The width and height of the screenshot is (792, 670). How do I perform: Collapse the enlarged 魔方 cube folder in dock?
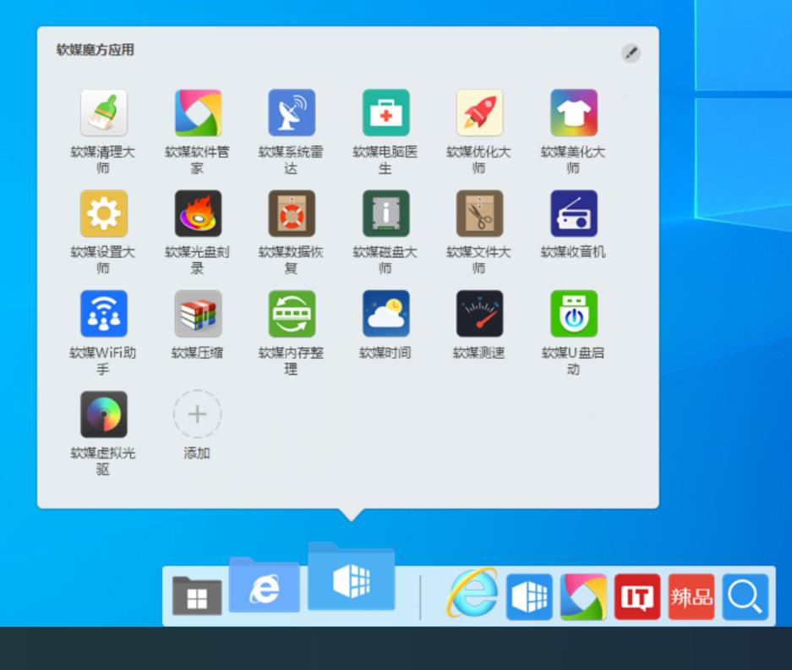pos(352,576)
